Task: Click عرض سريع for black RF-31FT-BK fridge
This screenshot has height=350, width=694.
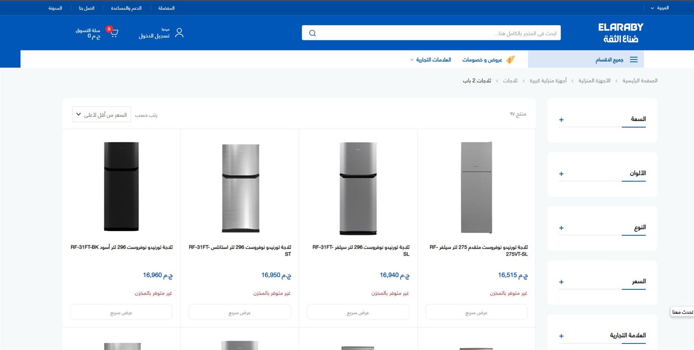Action: (x=121, y=312)
